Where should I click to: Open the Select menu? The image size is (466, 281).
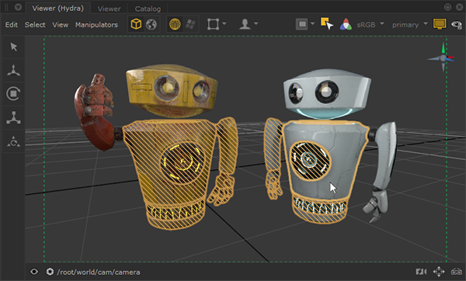[x=35, y=25]
